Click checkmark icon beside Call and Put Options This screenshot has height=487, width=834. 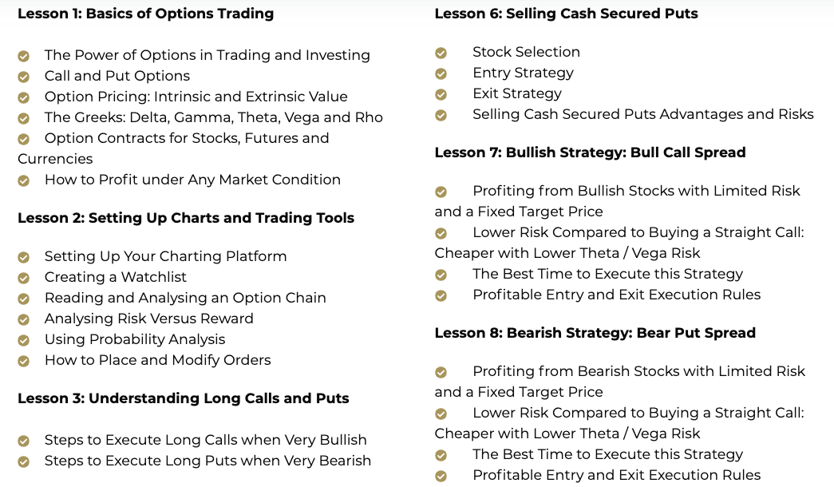(23, 77)
